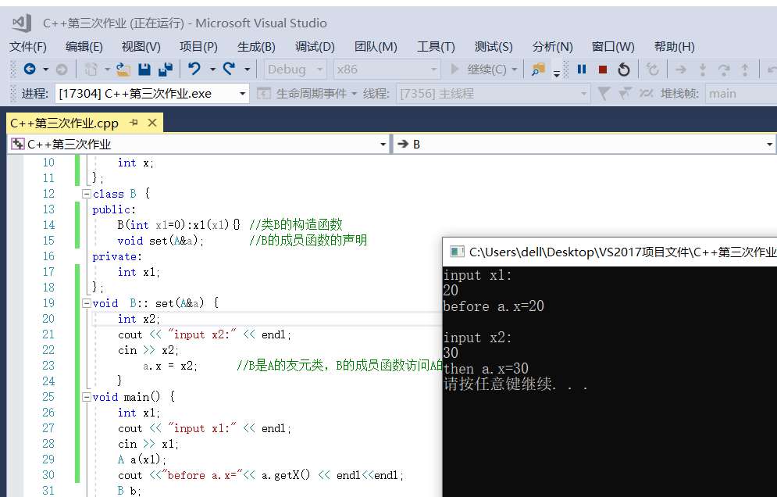Click the Step Out icon

pyautogui.click(x=745, y=70)
